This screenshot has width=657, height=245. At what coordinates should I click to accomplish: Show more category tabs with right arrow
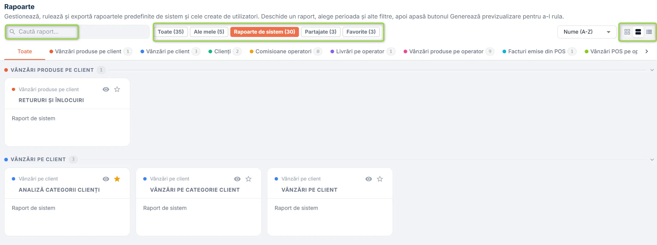647,51
